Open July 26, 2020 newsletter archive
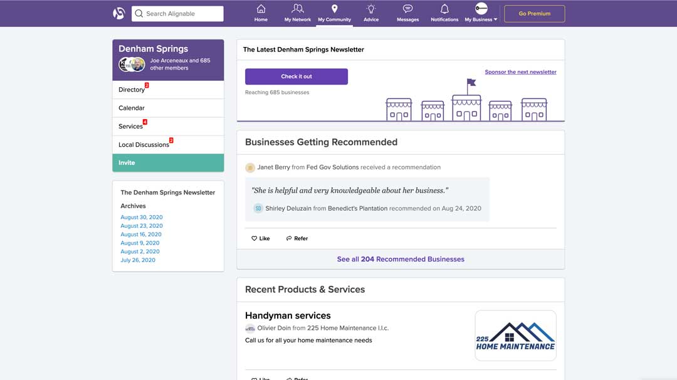This screenshot has height=380, width=677. pos(138,260)
